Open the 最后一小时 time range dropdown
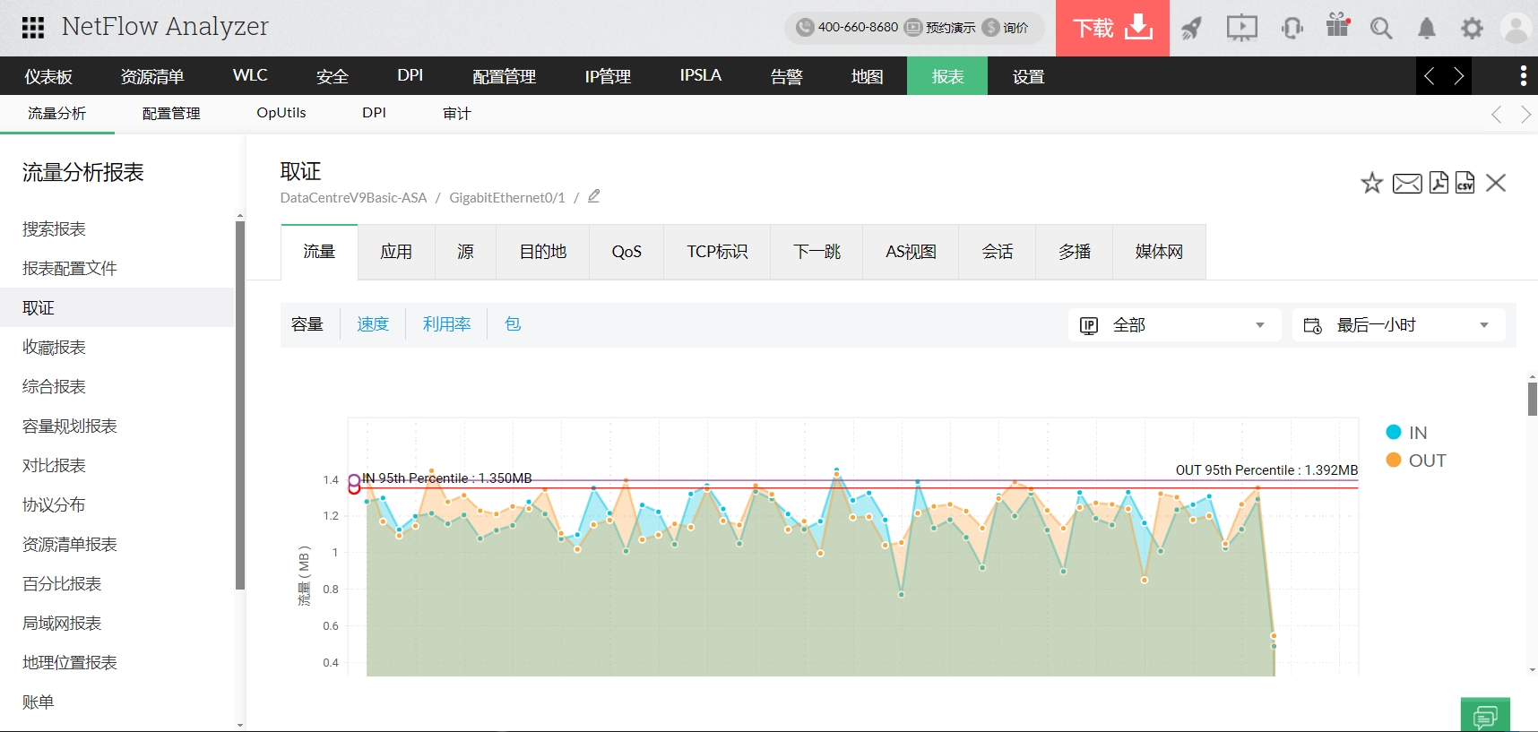Image resolution: width=1538 pixels, height=732 pixels. 1397,325
